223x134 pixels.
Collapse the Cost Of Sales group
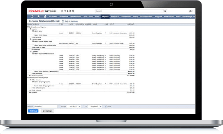click(x=30, y=39)
